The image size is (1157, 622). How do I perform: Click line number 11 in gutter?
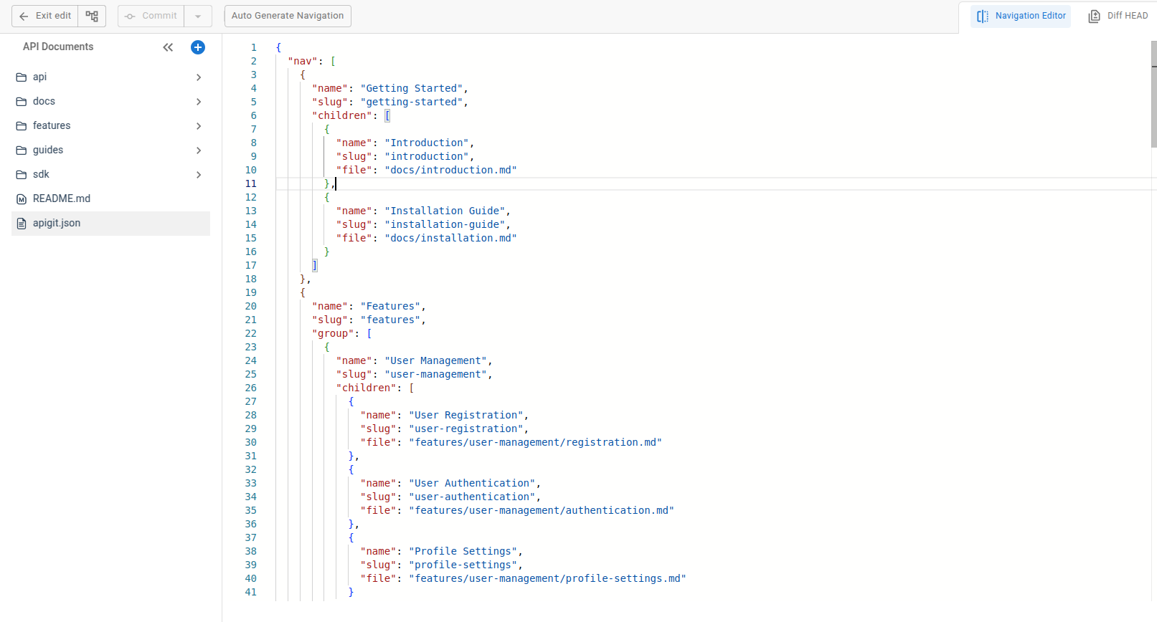(x=250, y=183)
